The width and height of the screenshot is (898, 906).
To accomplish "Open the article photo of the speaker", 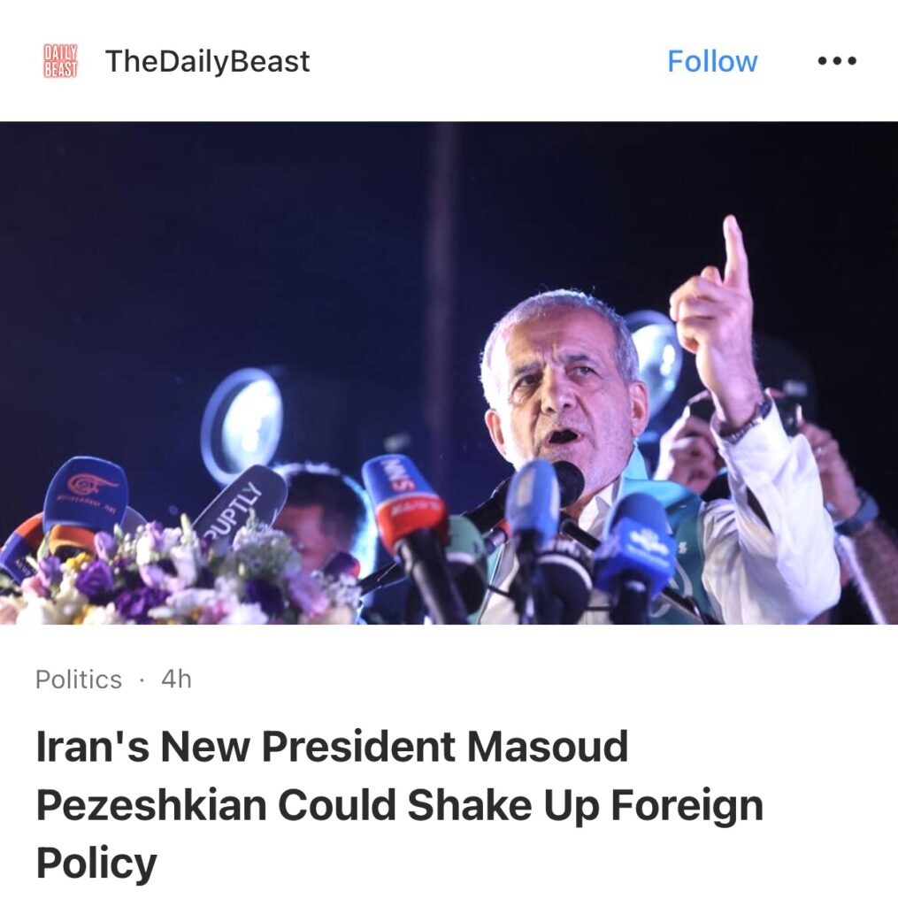I will pyautogui.click(x=449, y=372).
